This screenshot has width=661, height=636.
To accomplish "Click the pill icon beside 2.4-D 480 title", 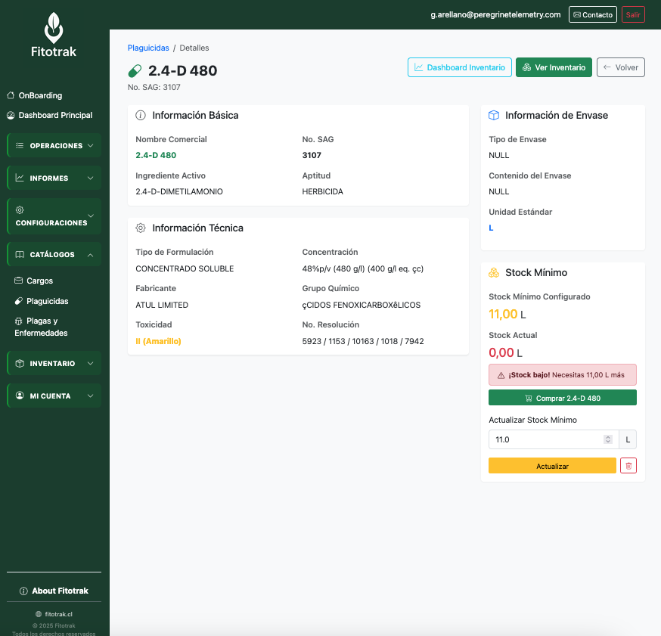I will pyautogui.click(x=135, y=71).
